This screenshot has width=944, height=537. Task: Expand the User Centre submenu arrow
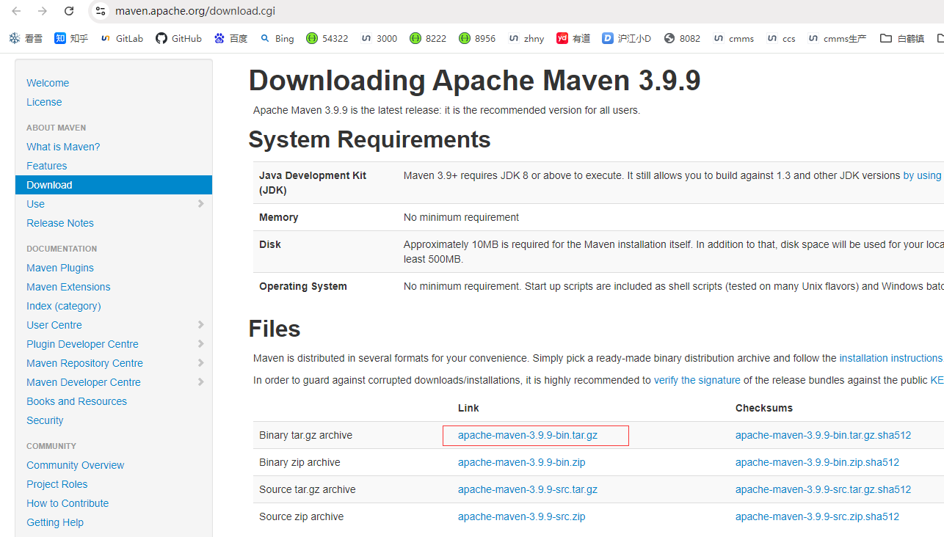pyautogui.click(x=201, y=325)
